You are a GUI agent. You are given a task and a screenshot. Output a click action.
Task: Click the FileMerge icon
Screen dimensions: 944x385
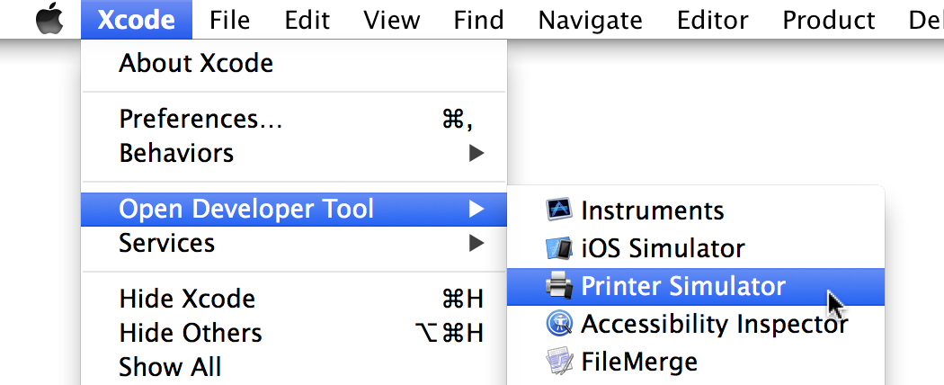pos(558,362)
